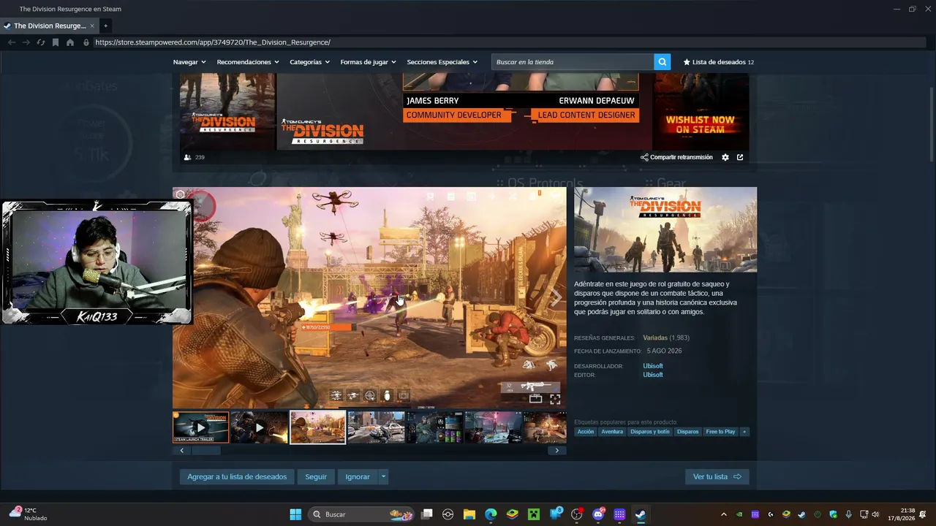
Task: Click the microphone icon in system tray
Action: (848, 514)
